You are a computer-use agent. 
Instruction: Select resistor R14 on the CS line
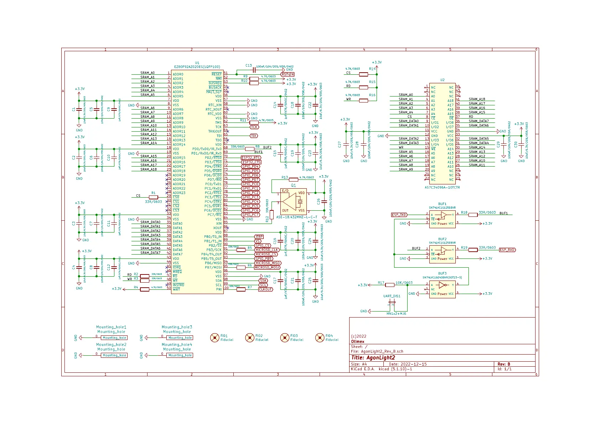363,74
